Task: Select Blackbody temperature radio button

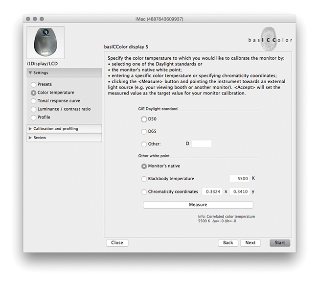Action: 144,179
